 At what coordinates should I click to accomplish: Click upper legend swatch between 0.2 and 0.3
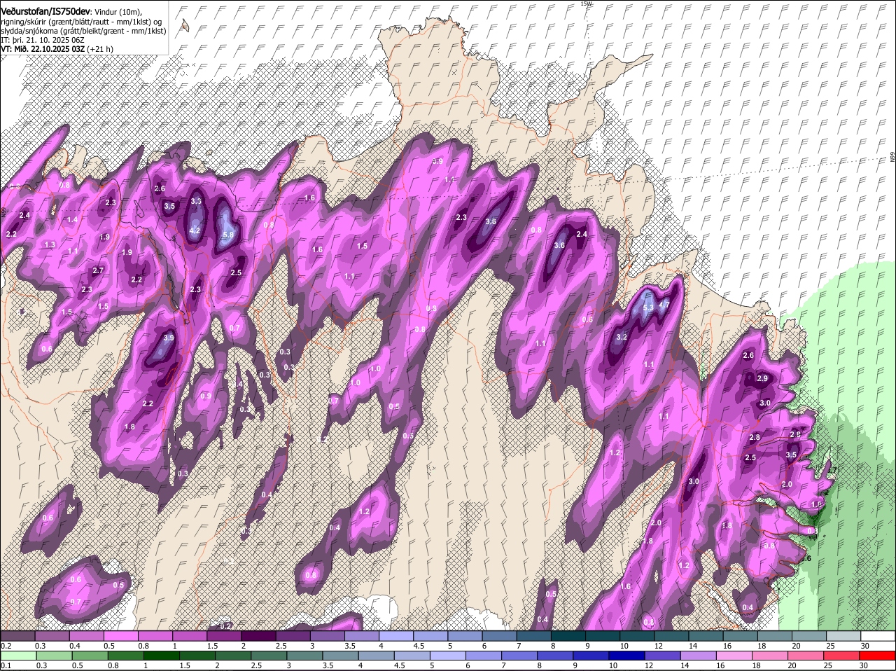point(17,636)
